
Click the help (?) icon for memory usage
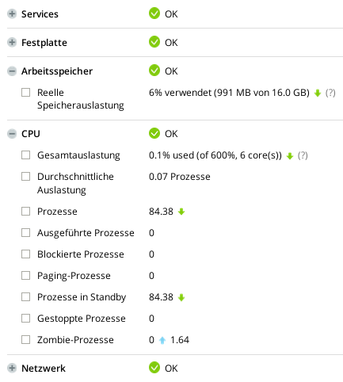[330, 93]
